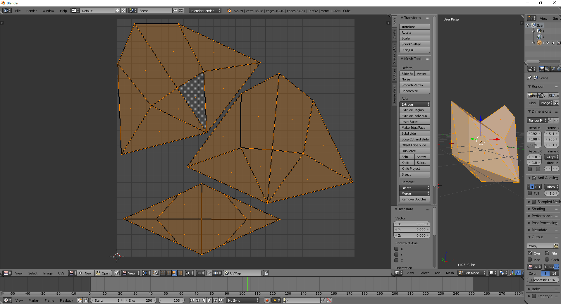Screen dimensions: 561x304
Task: Open the Blender Render engine dropdown
Action: pyautogui.click(x=205, y=11)
